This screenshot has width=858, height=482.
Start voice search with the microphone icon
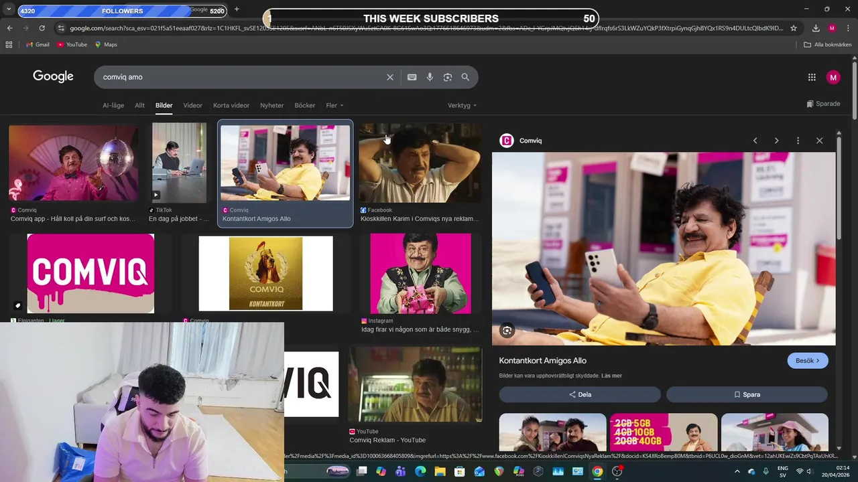[430, 77]
